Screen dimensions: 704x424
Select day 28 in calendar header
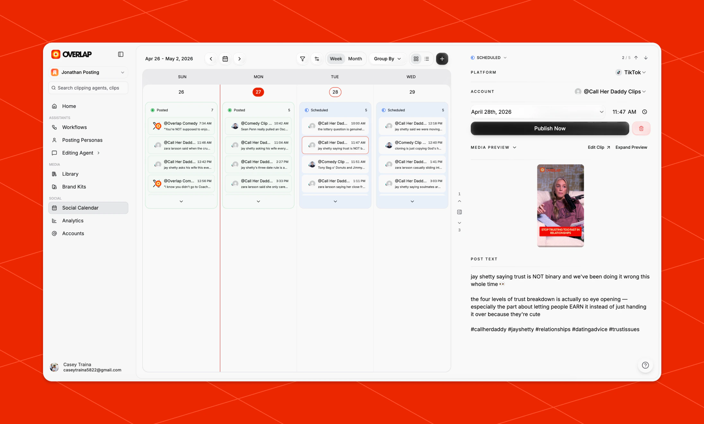pos(335,92)
